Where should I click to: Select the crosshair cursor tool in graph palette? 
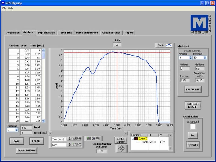click(x=89, y=139)
